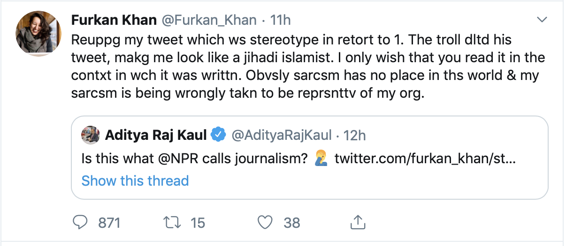Click the 38 likes count
The image size is (566, 246).
coord(291,223)
